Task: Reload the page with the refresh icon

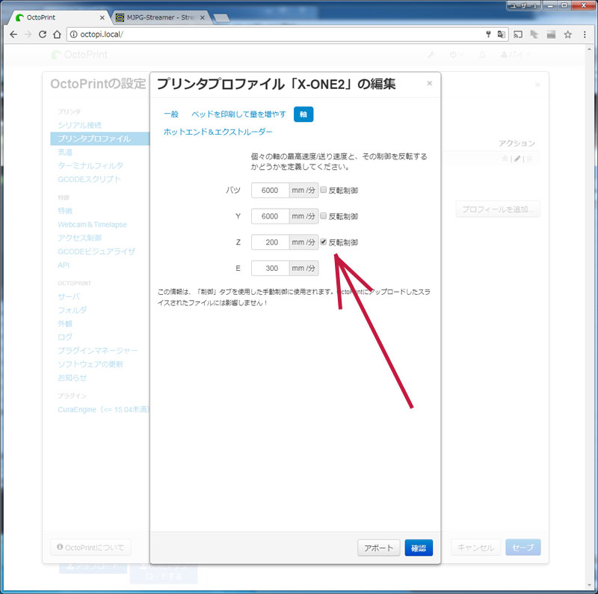Action: click(x=43, y=34)
